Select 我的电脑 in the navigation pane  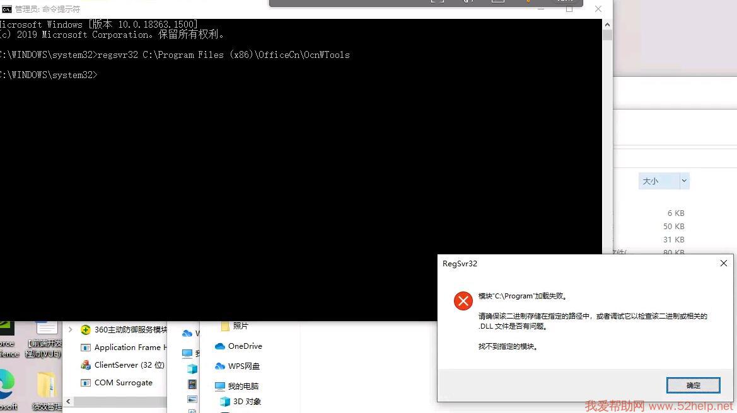click(x=243, y=387)
